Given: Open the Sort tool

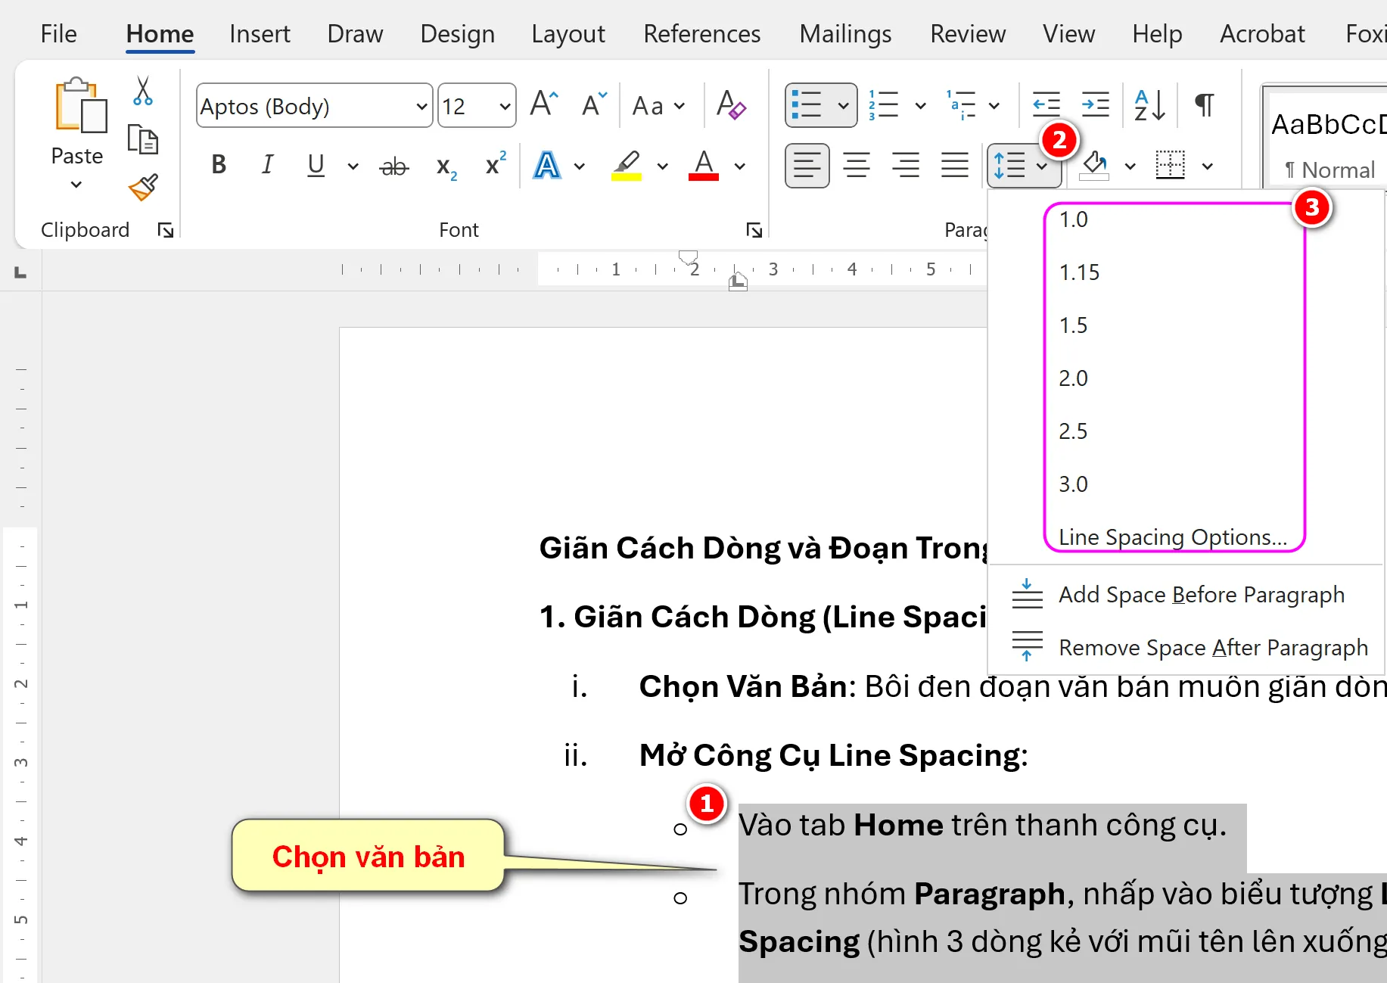Looking at the screenshot, I should click(1147, 105).
